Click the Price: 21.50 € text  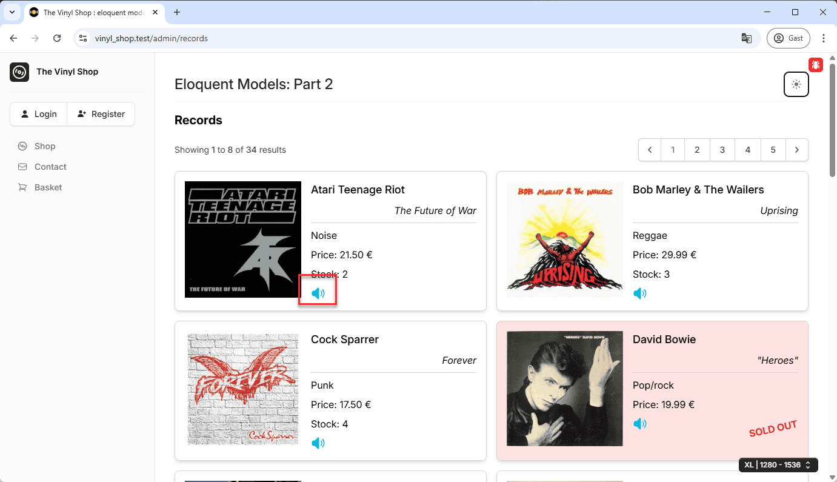[341, 255]
